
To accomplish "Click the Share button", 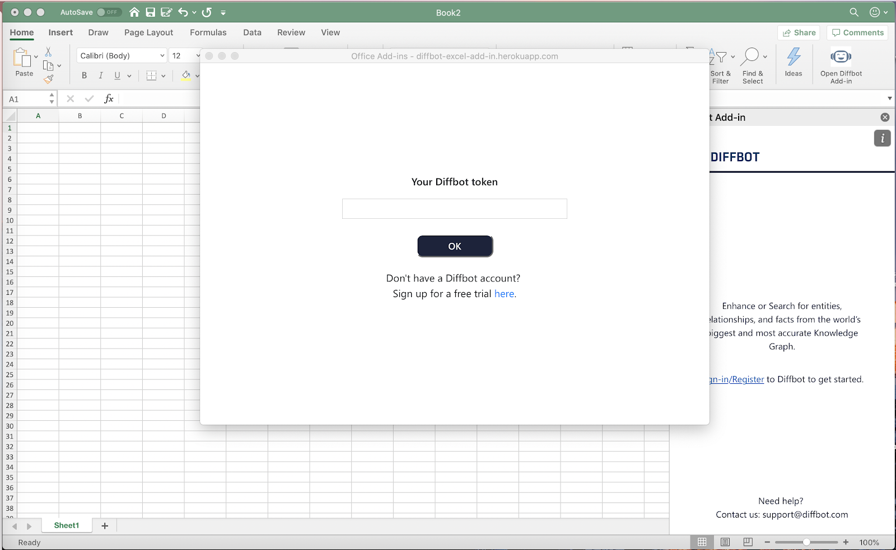I will click(x=799, y=32).
